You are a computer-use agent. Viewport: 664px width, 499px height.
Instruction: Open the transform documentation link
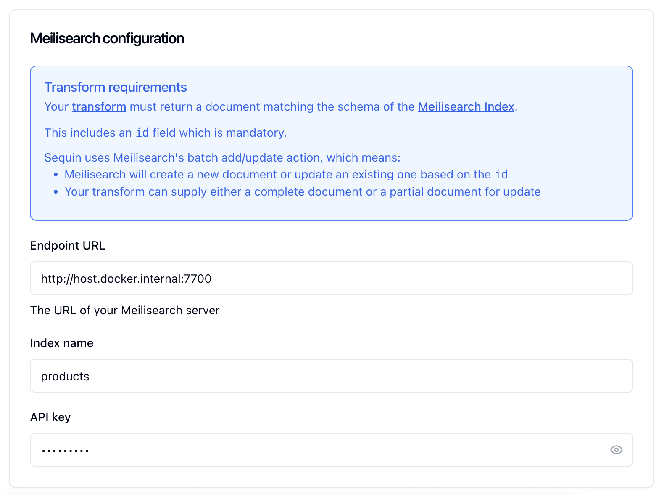pos(99,106)
